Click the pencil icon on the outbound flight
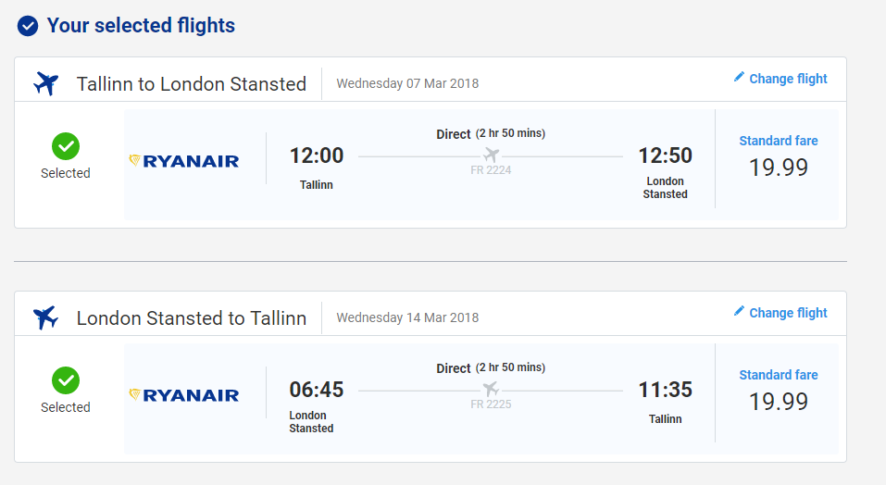Viewport: 886px width, 485px height. 739,77
